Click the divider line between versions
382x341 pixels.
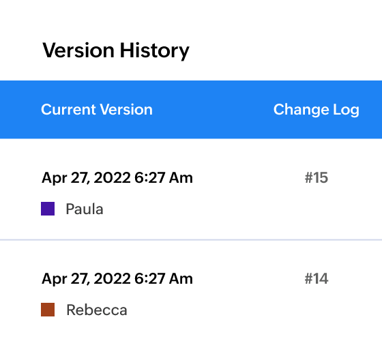(191, 240)
